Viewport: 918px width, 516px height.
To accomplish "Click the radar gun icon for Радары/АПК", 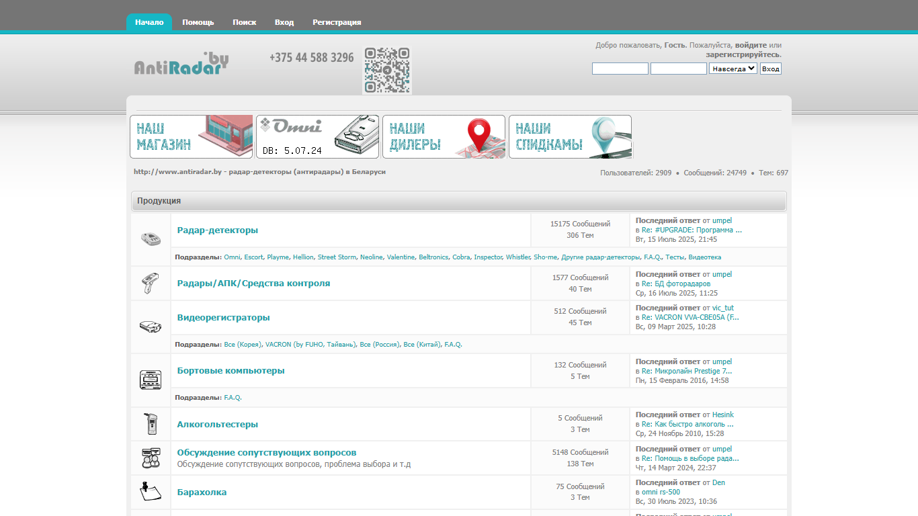I will point(151,283).
